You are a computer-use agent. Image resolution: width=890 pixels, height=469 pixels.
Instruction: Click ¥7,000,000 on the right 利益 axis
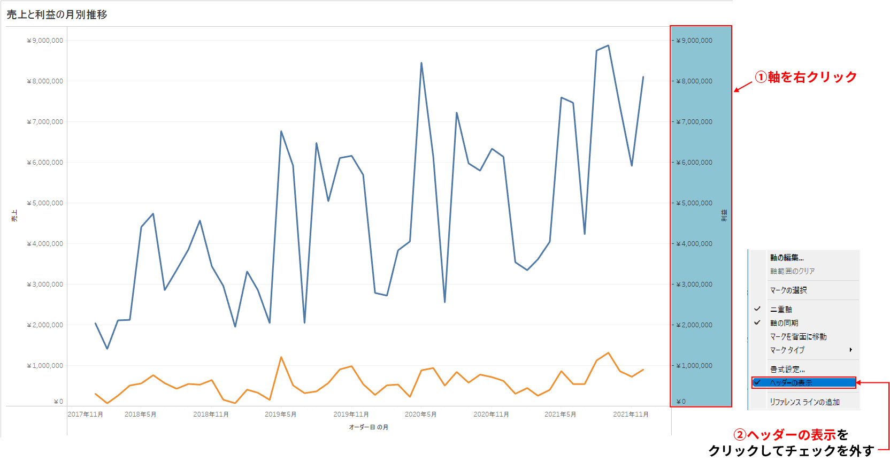(694, 122)
